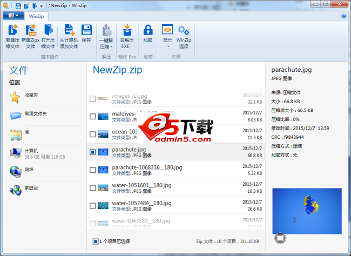This screenshot has width=351, height=256.
Task: Uncheck the parachute.jpg checkbox
Action: coord(92,152)
